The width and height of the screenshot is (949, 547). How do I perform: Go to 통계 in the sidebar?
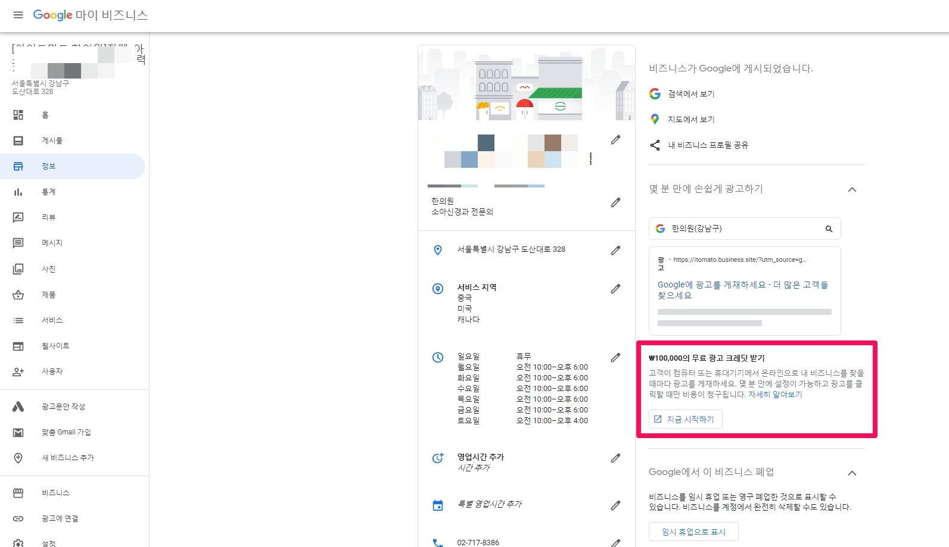pos(49,192)
